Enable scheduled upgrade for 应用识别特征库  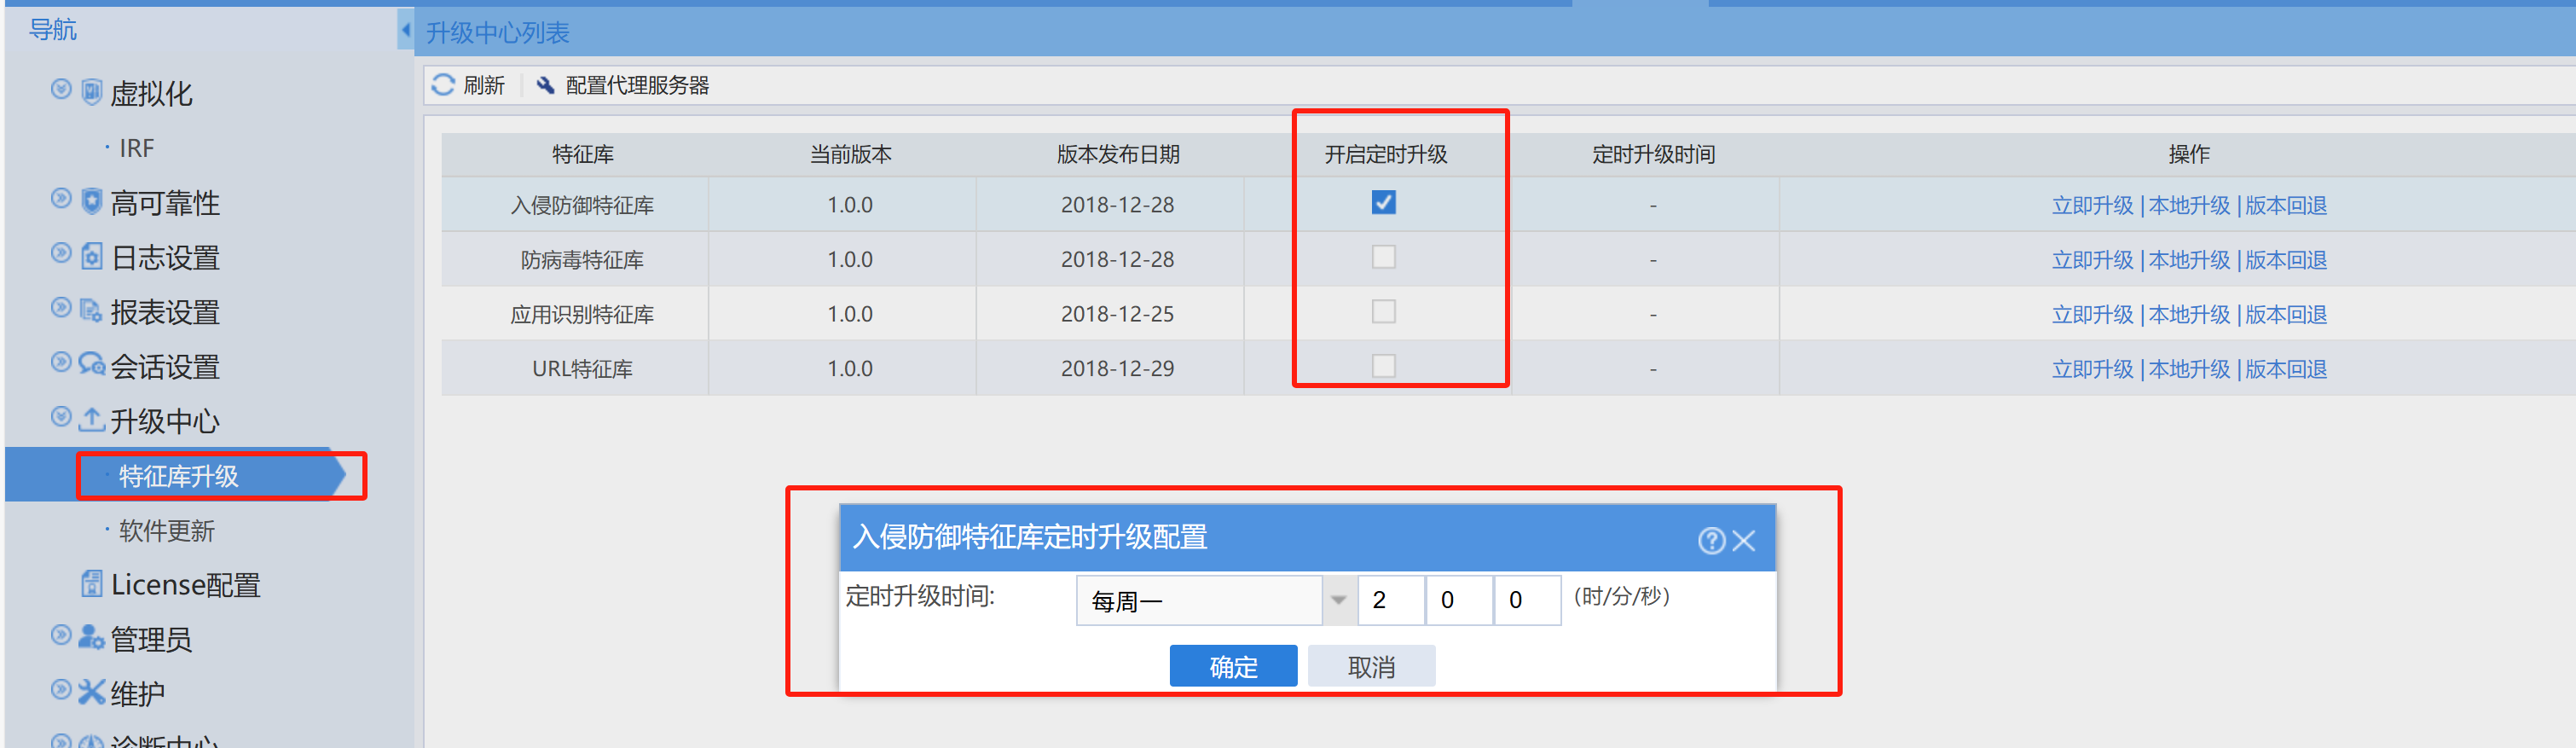(x=1383, y=312)
